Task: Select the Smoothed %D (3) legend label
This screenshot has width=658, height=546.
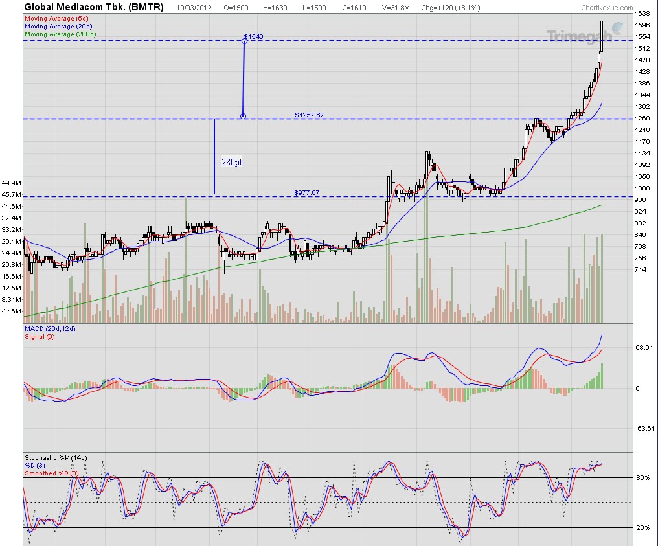Action: pyautogui.click(x=52, y=473)
